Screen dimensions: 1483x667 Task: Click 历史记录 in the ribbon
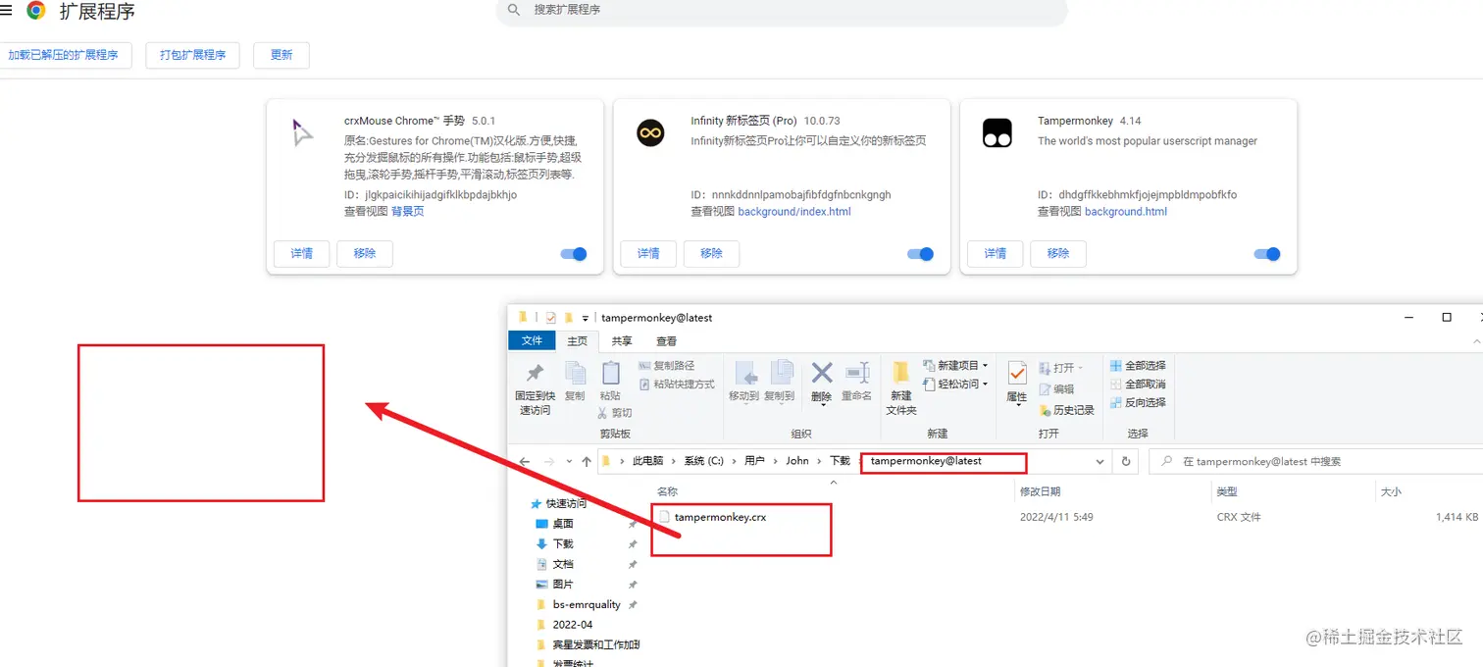[x=1066, y=410]
